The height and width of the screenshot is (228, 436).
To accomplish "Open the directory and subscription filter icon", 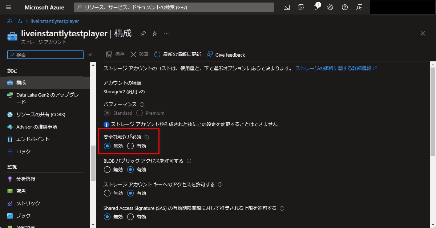I will [301, 7].
